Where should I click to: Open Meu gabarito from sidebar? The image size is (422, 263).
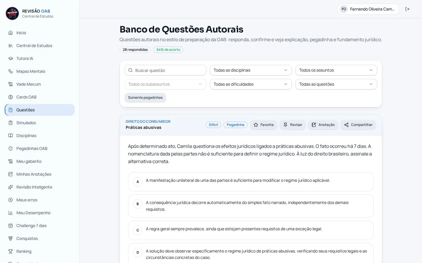(40, 161)
